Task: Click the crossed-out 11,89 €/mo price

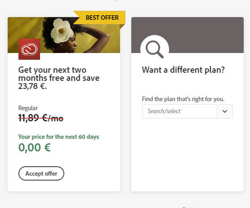Action: point(41,118)
